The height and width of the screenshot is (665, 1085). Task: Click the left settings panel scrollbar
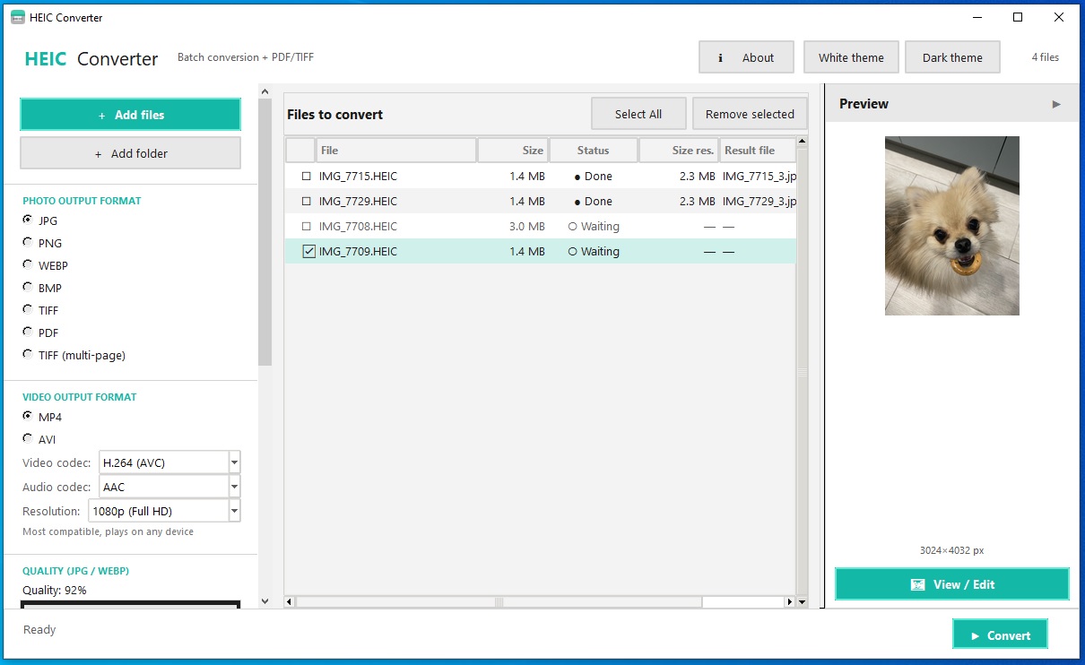pos(265,231)
